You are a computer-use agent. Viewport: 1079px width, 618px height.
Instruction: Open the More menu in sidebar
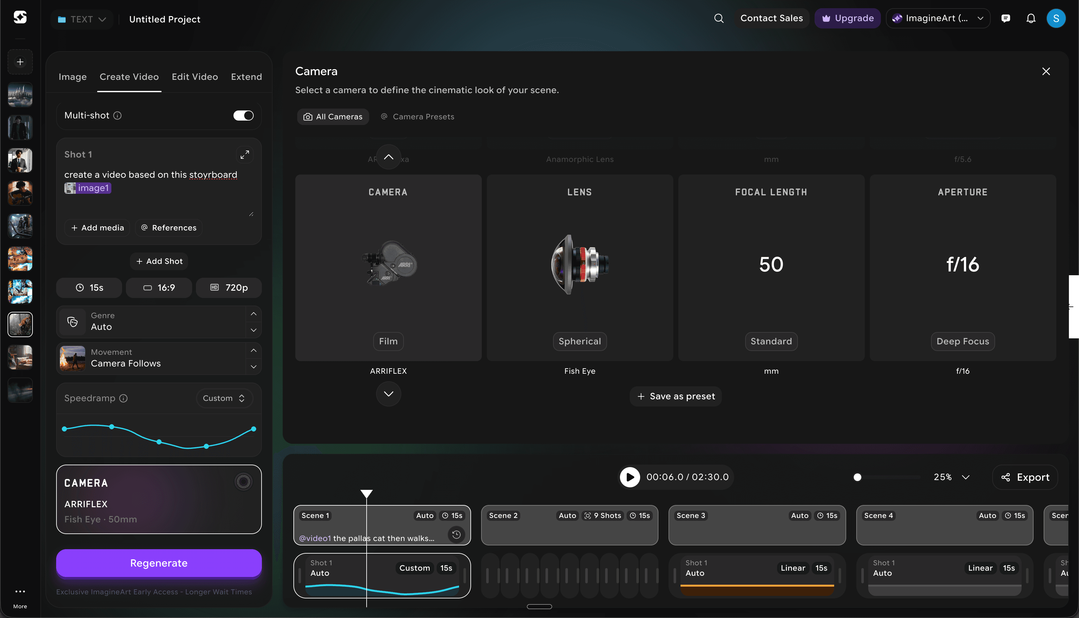click(20, 597)
